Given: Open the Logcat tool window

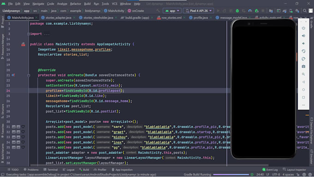Looking at the screenshot, I should (68, 170).
